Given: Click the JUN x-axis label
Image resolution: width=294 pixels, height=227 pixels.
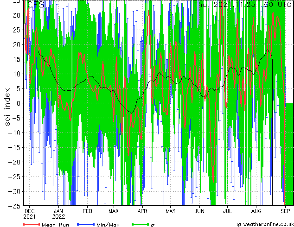Looking at the screenshot, I should pyautogui.click(x=199, y=211).
